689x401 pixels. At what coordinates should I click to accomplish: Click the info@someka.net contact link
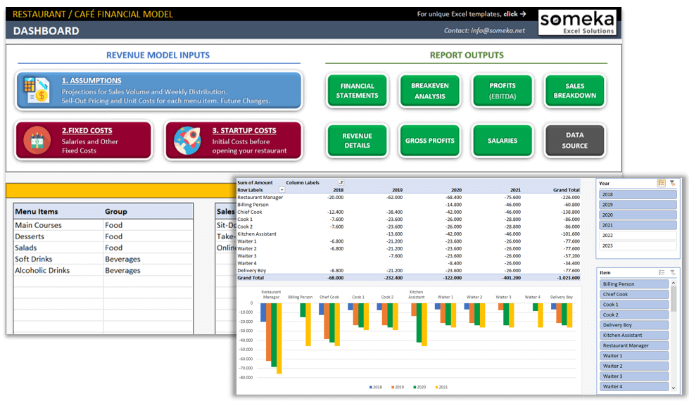click(x=498, y=30)
